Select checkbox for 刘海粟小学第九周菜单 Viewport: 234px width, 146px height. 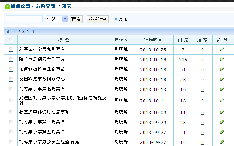[11, 50]
